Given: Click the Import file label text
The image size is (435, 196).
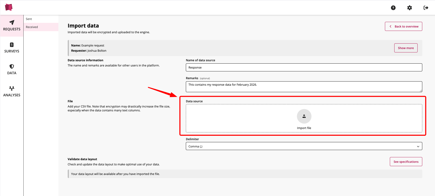Looking at the screenshot, I should [304, 128].
